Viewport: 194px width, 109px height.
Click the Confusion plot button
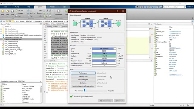coord(83,83)
